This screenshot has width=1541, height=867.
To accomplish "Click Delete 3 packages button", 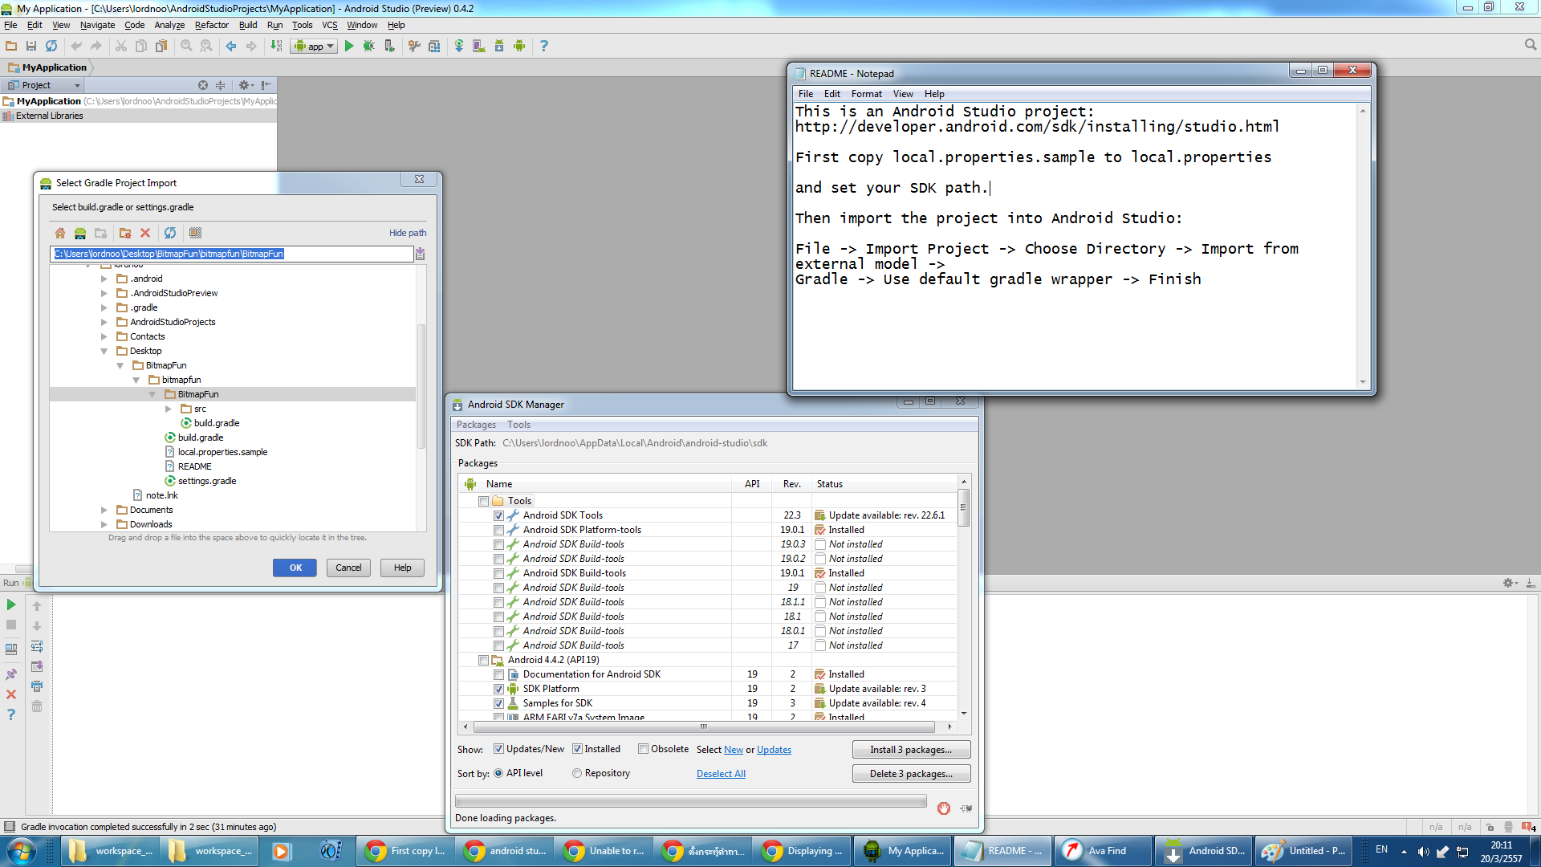I will pos(911,774).
